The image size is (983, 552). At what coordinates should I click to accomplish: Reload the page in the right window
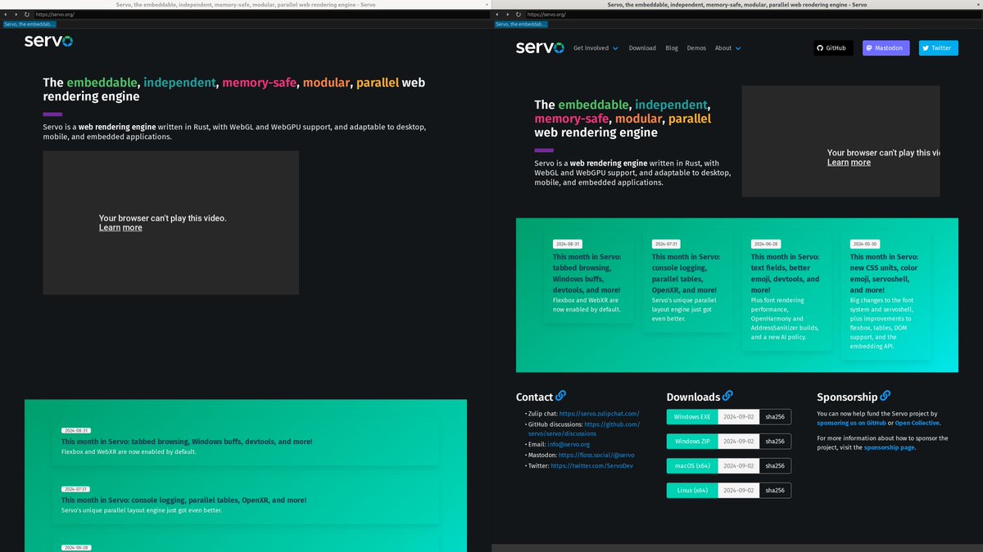click(x=519, y=14)
